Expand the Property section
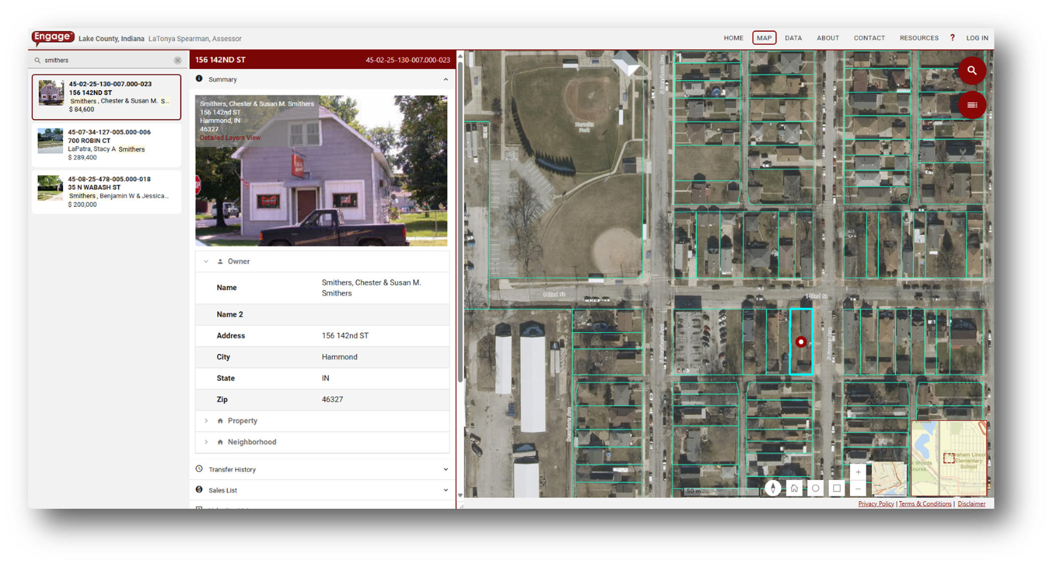 coord(242,421)
